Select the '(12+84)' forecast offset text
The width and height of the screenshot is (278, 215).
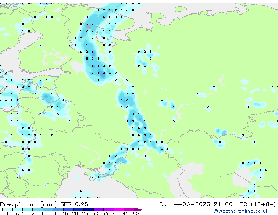[x=263, y=204]
